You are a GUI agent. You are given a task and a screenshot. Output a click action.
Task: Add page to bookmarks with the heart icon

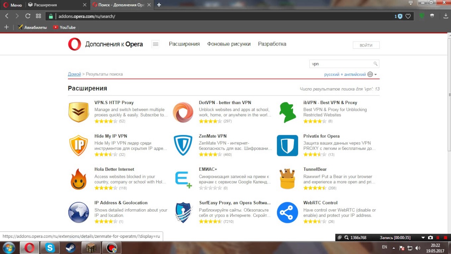tap(408, 16)
